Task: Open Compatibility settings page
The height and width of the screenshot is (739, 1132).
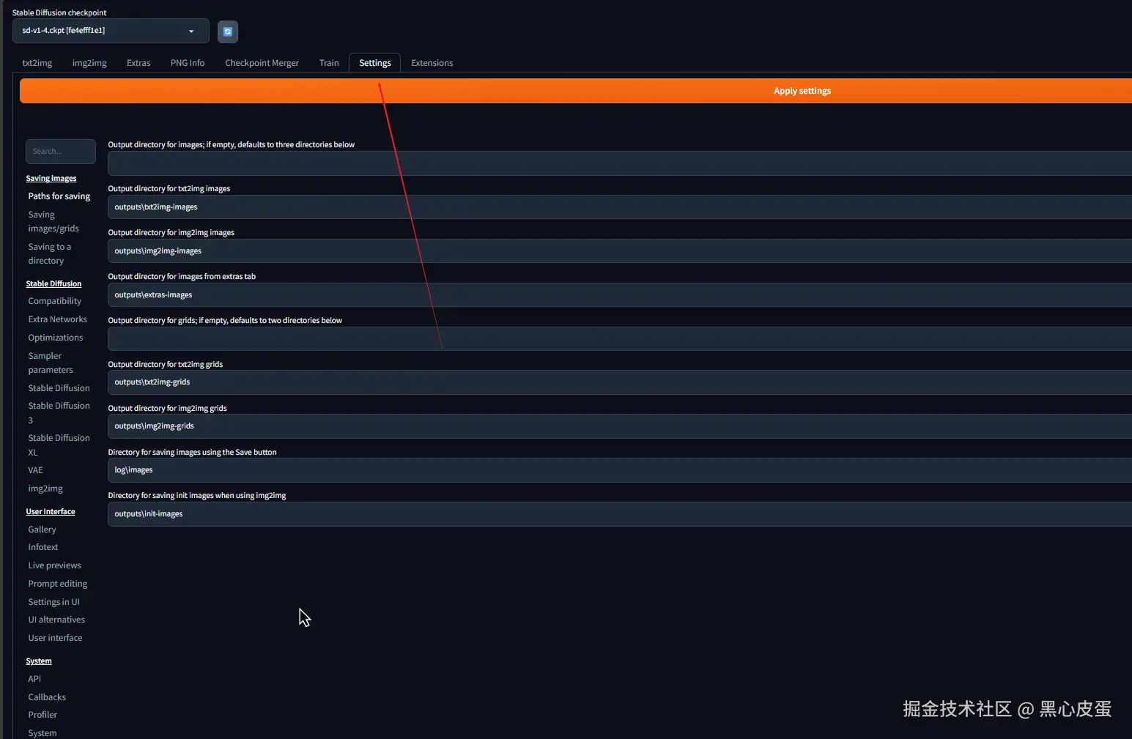Action: [x=55, y=301]
